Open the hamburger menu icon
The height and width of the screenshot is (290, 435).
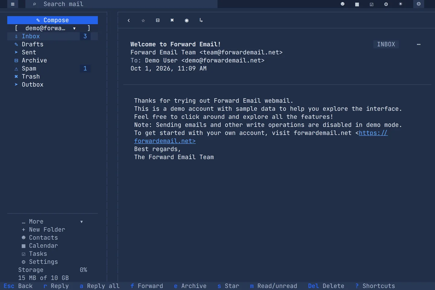point(13,4)
